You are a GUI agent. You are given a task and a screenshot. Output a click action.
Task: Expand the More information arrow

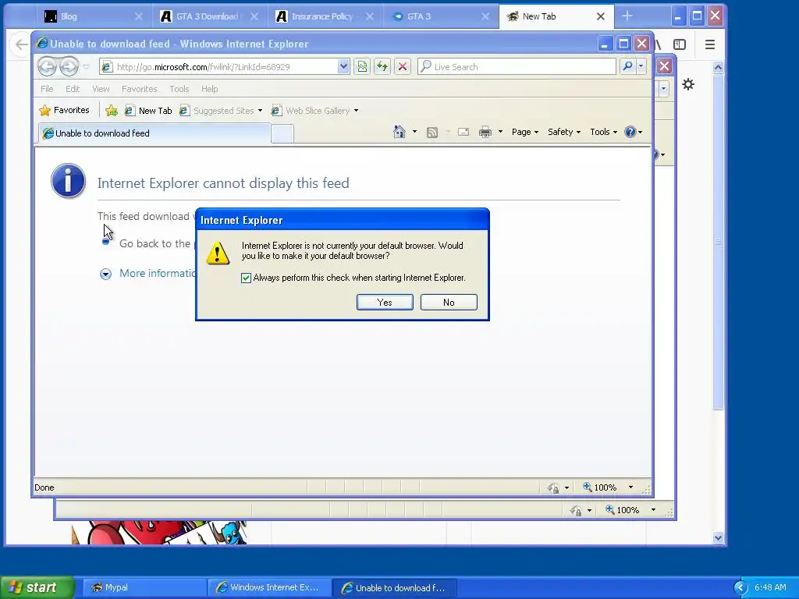(105, 274)
